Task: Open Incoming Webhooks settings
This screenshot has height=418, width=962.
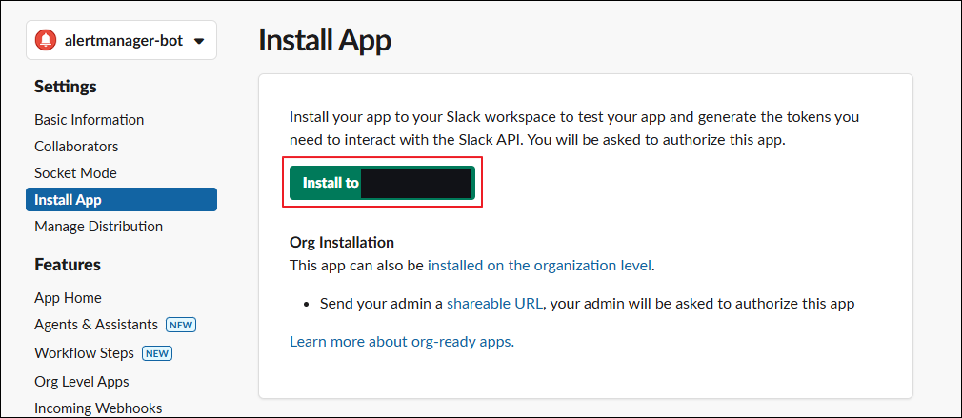Action: [x=98, y=408]
